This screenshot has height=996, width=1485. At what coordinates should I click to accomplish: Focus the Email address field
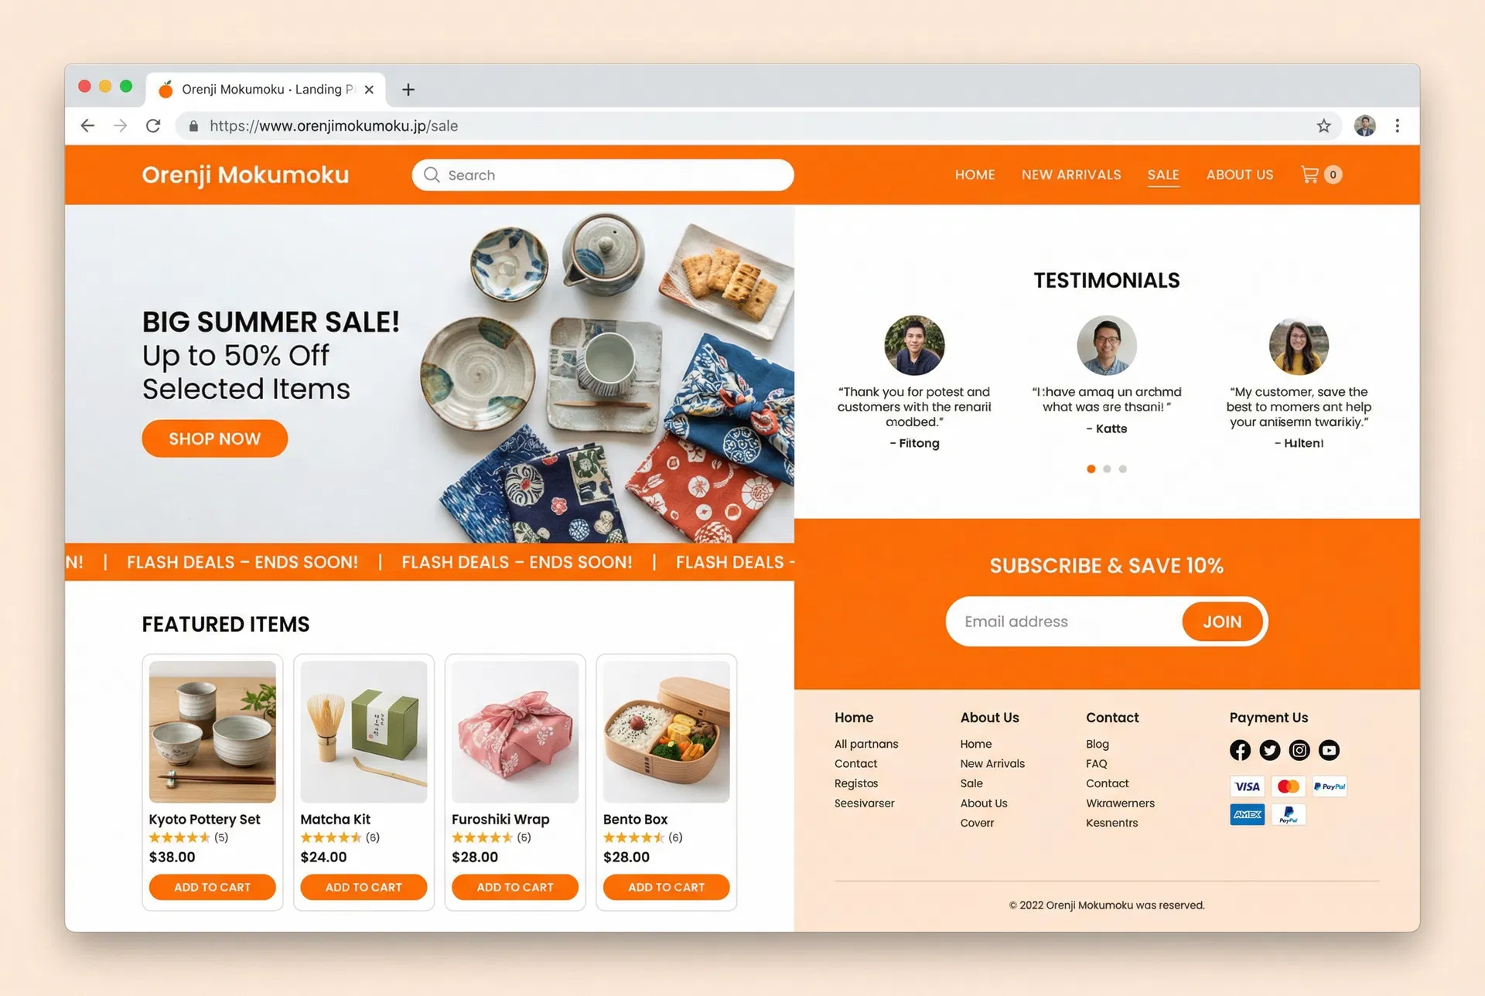[1066, 622]
